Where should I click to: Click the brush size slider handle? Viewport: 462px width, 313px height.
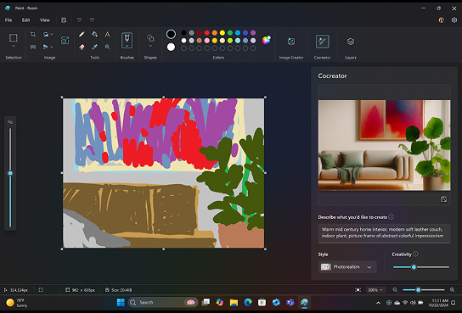pos(10,173)
